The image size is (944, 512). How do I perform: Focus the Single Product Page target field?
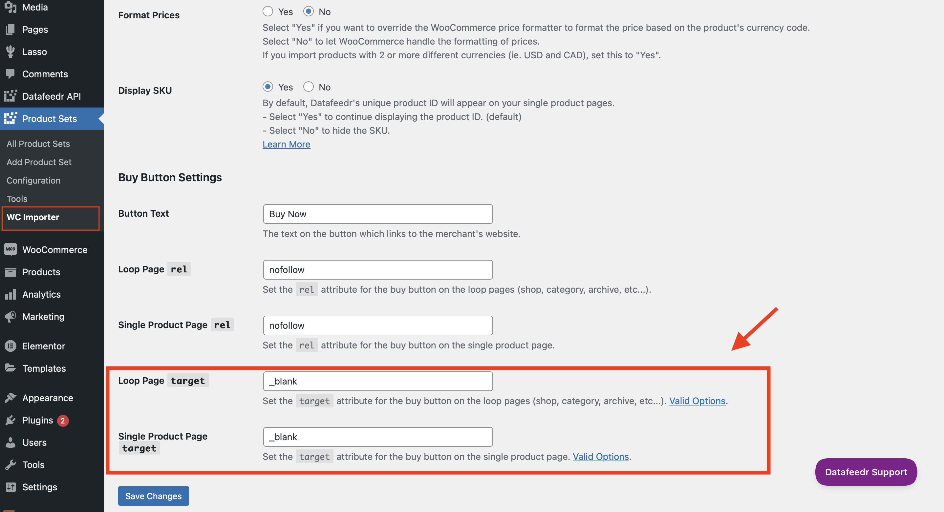(x=378, y=437)
